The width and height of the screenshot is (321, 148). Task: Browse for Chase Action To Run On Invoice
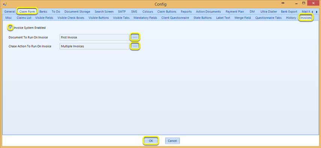click(135, 46)
